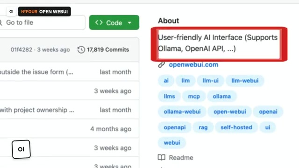The image size is (299, 168).
Task: Select the 'ai' topic tag
Action: coord(166,81)
